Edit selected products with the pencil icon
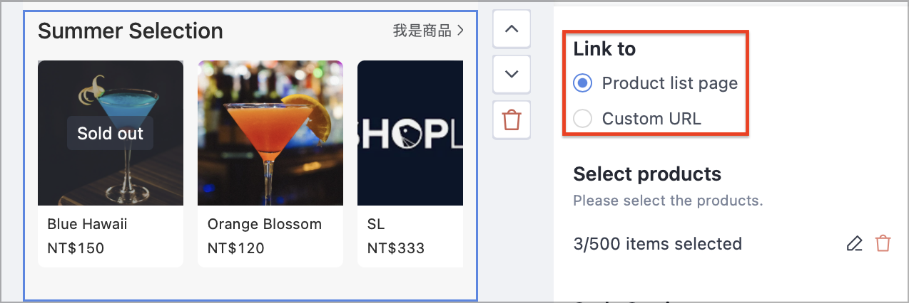This screenshot has width=909, height=303. [x=854, y=244]
